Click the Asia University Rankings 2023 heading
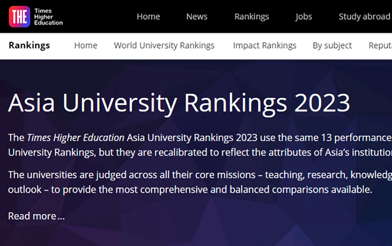 [179, 103]
